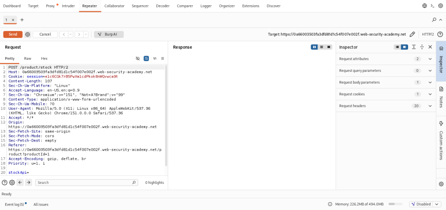The image size is (446, 210).
Task: Open request search help icon
Action: pos(4,183)
